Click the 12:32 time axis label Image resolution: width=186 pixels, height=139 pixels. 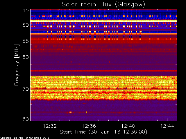(x=50, y=126)
